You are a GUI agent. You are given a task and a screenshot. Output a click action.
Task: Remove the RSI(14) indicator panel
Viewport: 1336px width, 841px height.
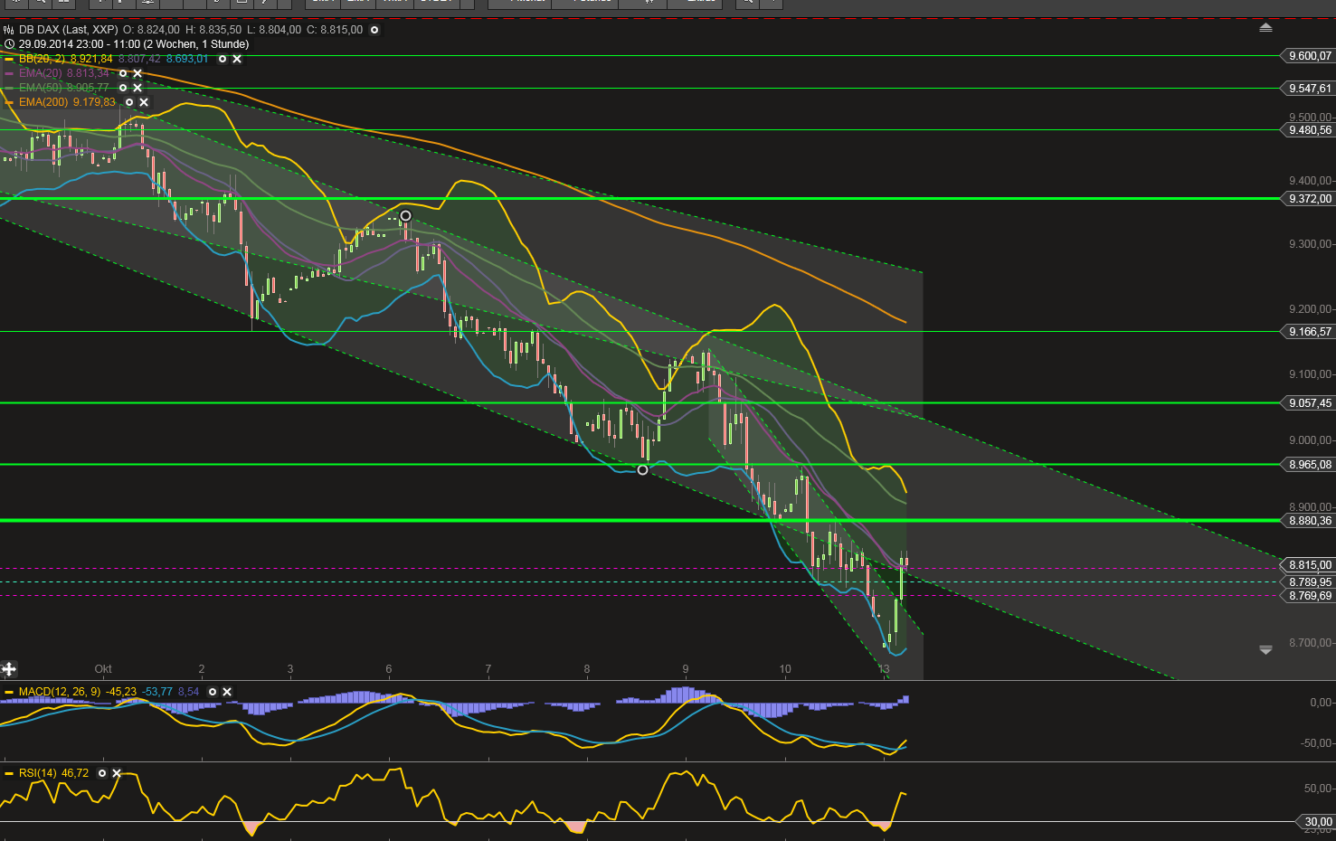tap(117, 773)
